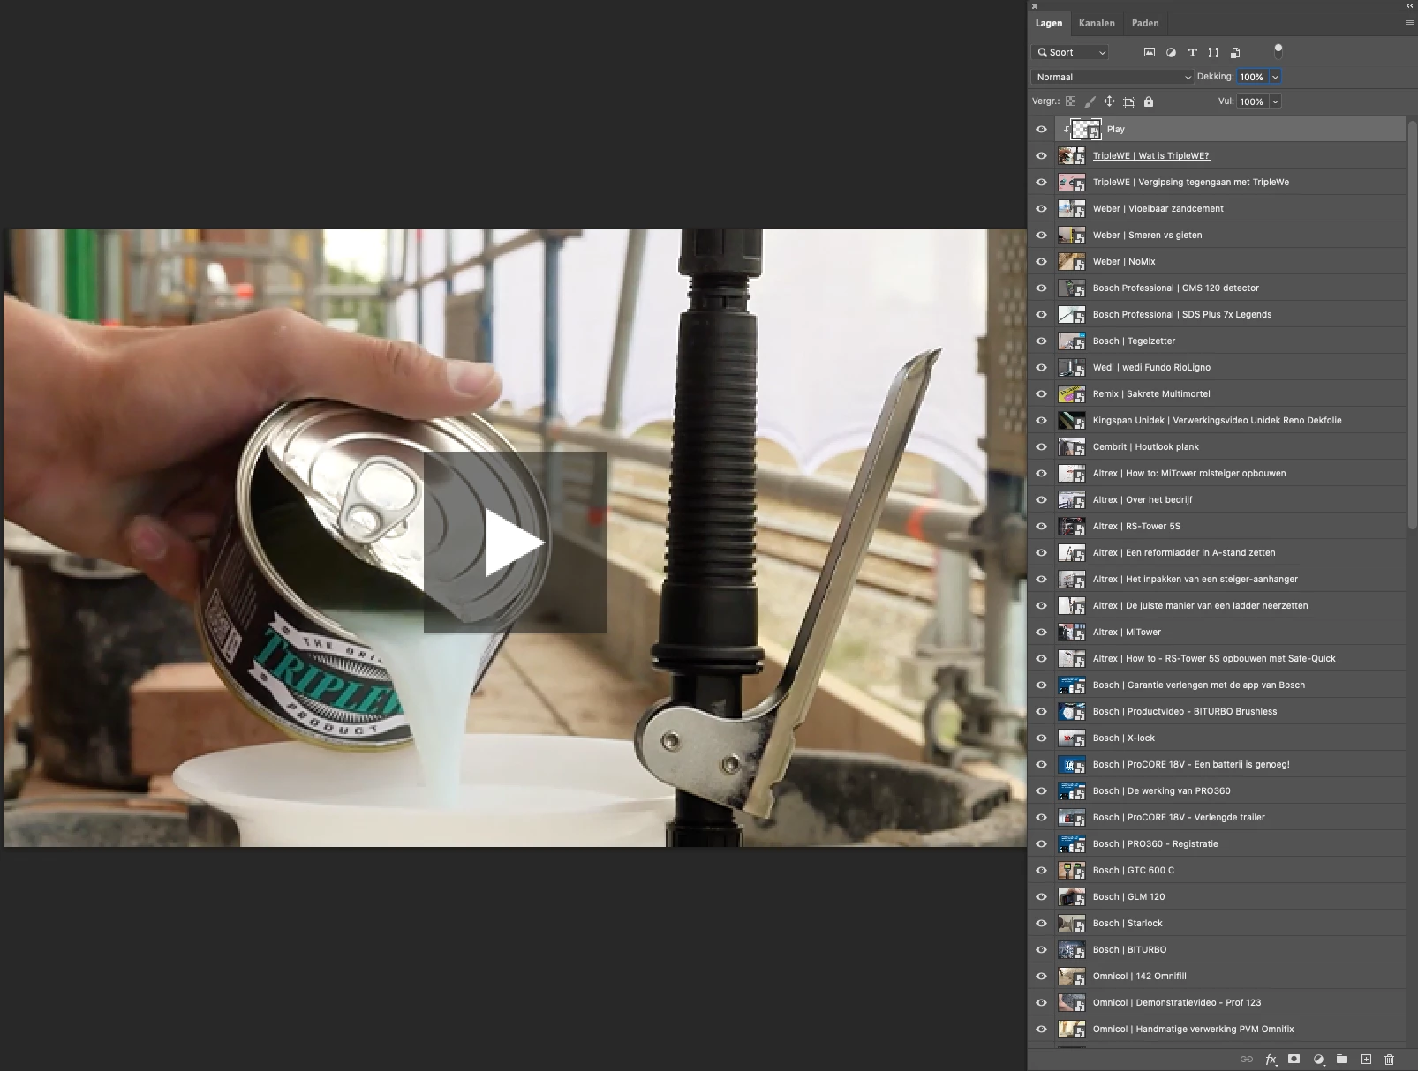Hide Altrex RS-Tower 5S layer
Viewport: 1418px width, 1071px height.
click(1041, 526)
